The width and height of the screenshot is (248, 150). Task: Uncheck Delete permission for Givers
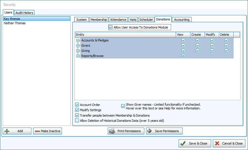(226, 45)
